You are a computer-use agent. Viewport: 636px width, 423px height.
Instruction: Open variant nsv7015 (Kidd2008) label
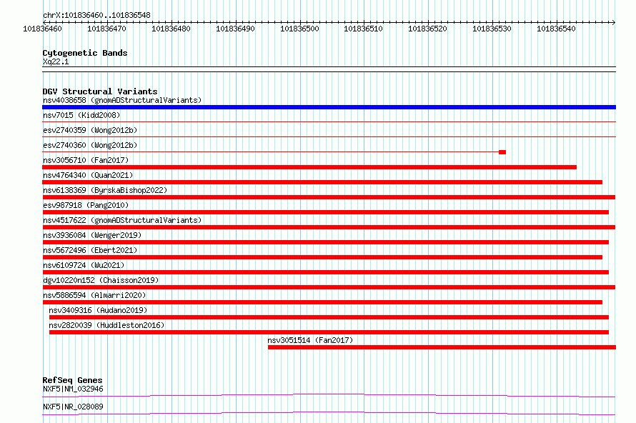pos(81,115)
